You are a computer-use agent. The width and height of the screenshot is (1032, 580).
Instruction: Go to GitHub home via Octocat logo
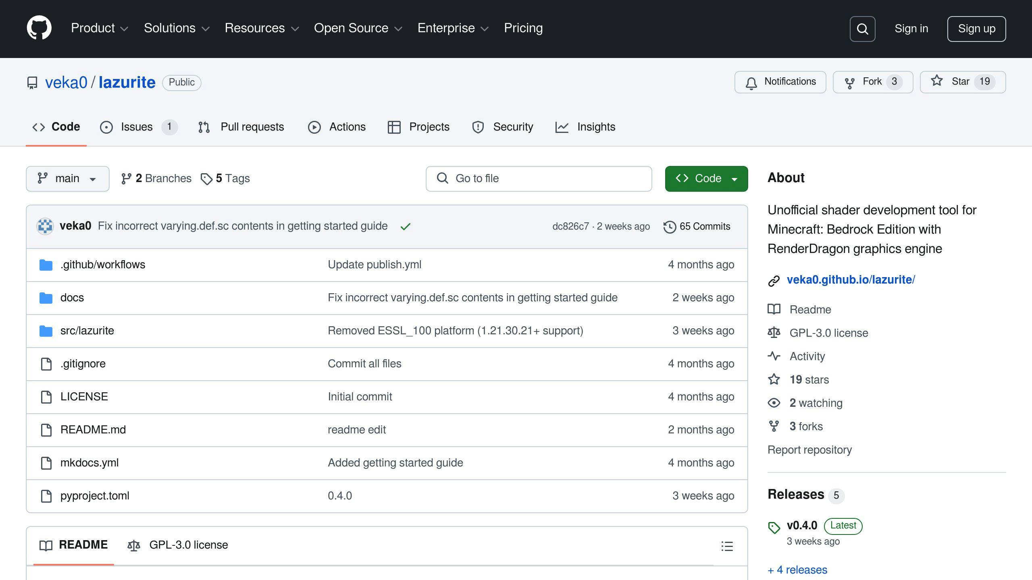[x=39, y=28]
